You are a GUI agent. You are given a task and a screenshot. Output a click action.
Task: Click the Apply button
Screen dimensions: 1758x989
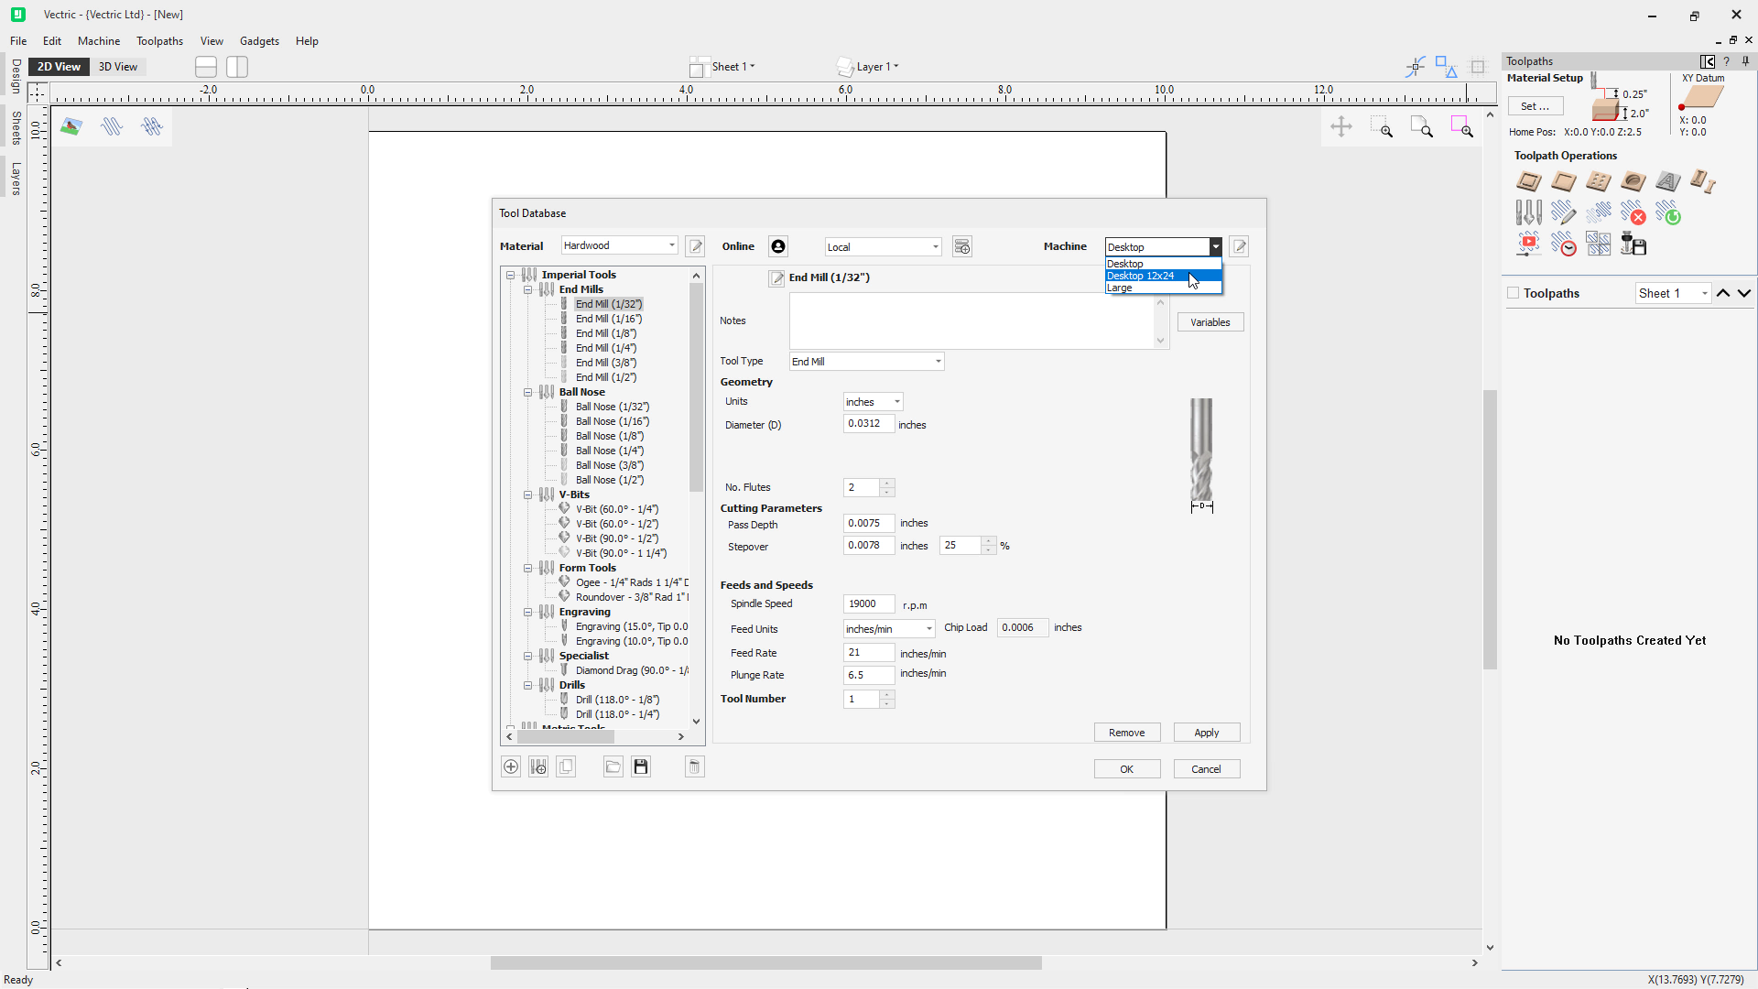pyautogui.click(x=1206, y=733)
